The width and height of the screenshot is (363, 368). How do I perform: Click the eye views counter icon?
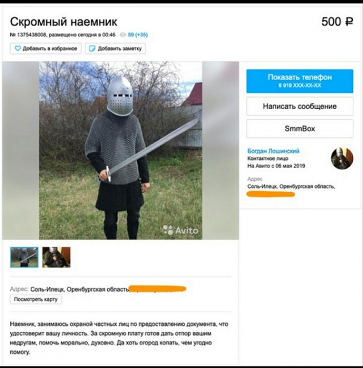coord(123,35)
